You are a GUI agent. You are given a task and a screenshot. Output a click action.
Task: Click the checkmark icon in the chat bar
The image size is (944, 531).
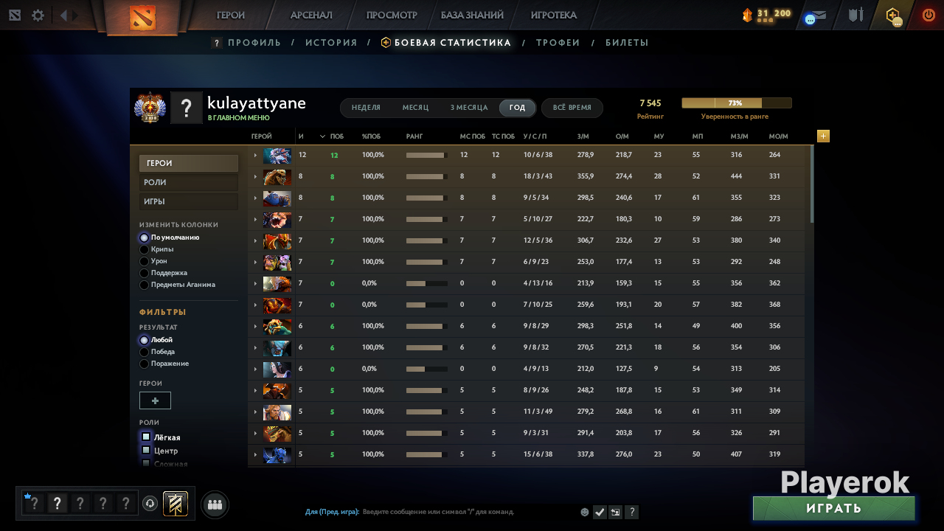pyautogui.click(x=600, y=512)
